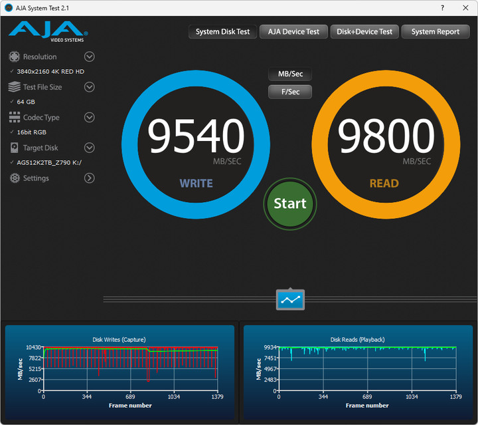Open help with the question mark icon
The width and height of the screenshot is (478, 425).
click(442, 8)
